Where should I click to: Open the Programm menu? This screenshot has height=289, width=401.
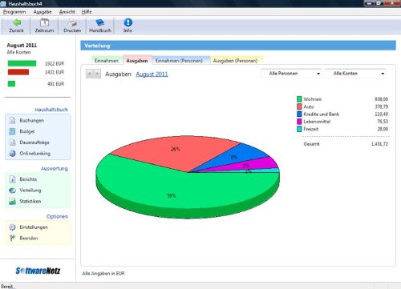click(x=14, y=12)
